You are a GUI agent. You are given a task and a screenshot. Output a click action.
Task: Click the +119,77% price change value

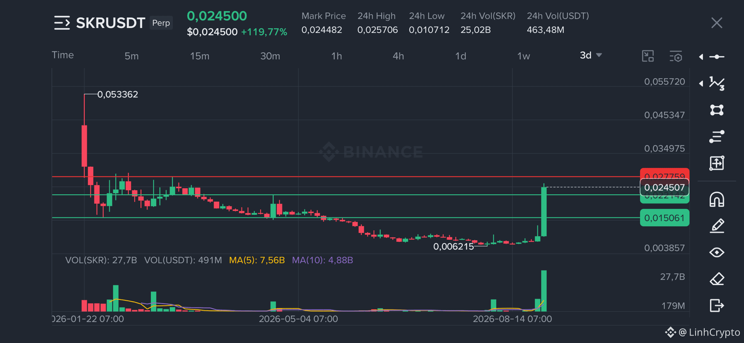tap(264, 32)
